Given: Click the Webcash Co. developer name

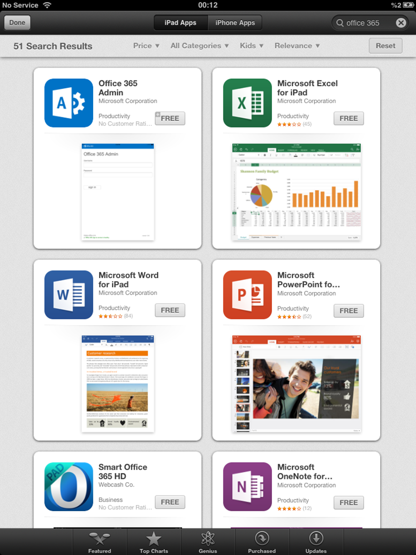Looking at the screenshot, I should [116, 485].
